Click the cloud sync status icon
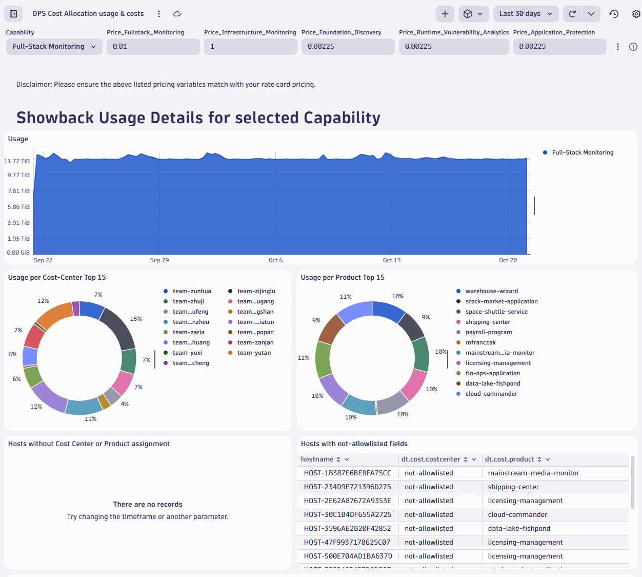 tap(177, 14)
